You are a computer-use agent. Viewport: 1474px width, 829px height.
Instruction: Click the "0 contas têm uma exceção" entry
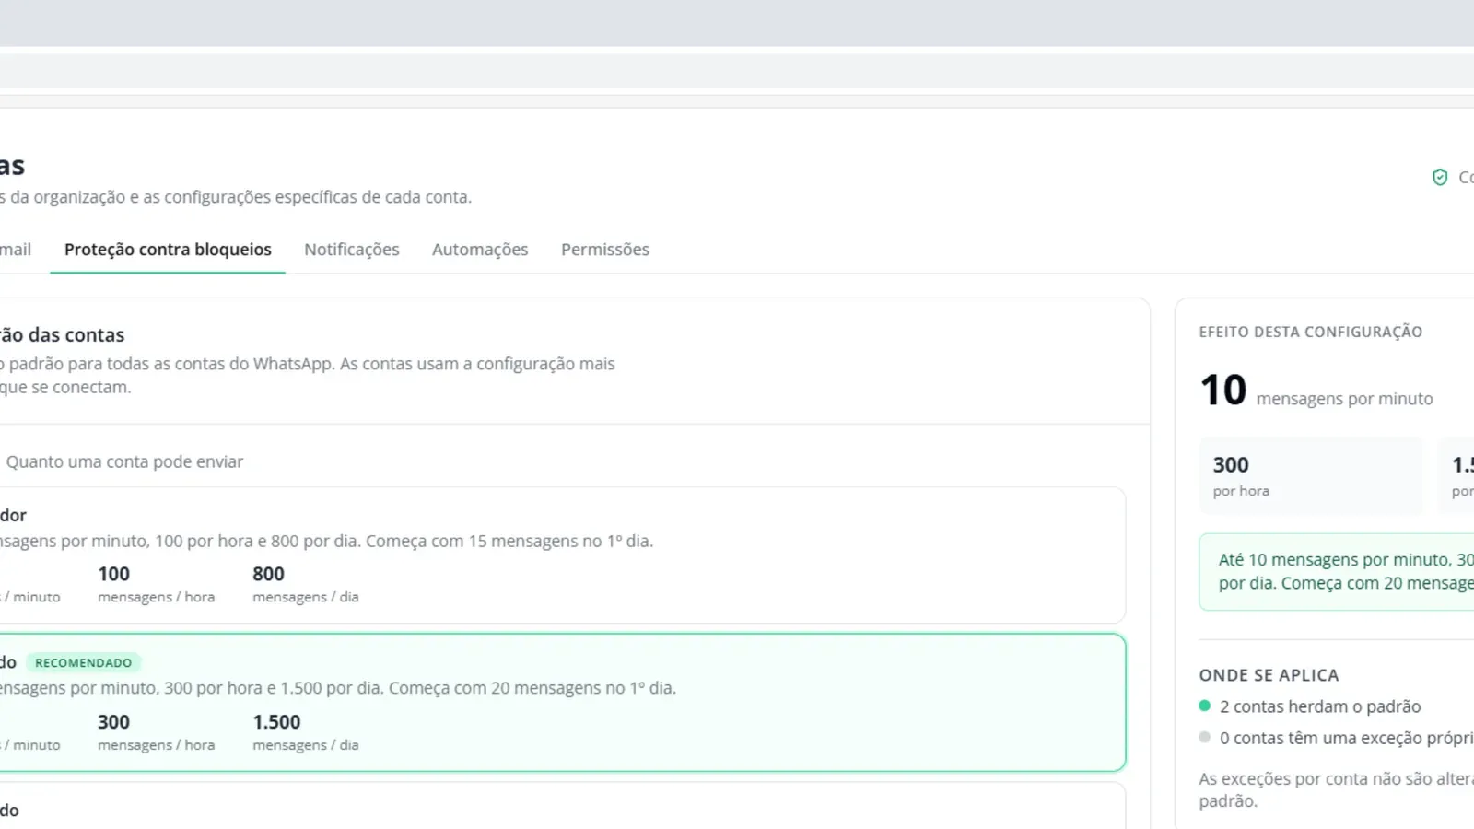click(x=1337, y=738)
